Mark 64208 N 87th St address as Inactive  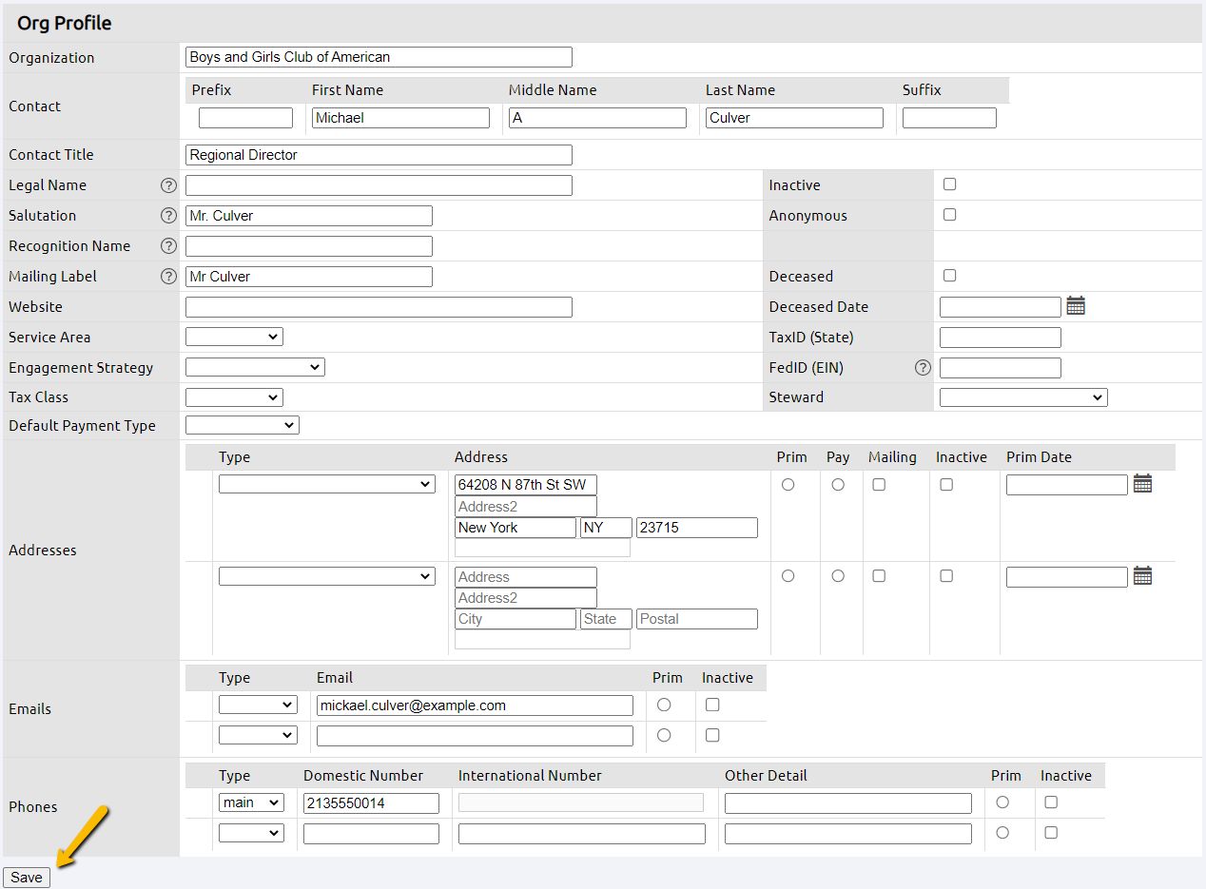(x=946, y=485)
